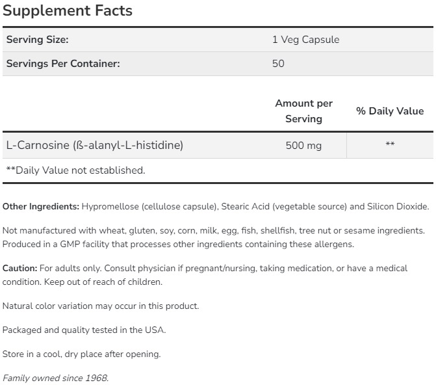Click the Serving Size label
This screenshot has width=436, height=385.
[x=37, y=40]
